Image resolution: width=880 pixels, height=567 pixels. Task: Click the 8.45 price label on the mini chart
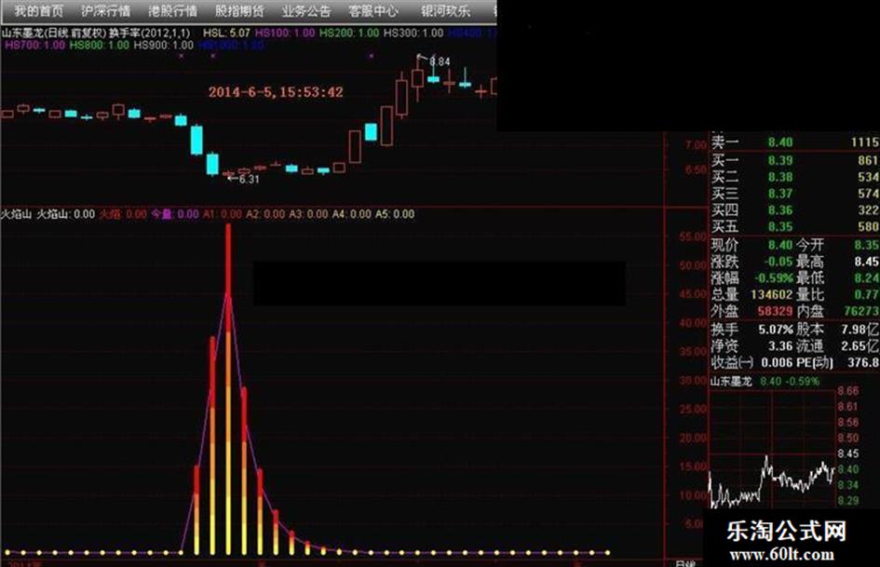click(848, 453)
